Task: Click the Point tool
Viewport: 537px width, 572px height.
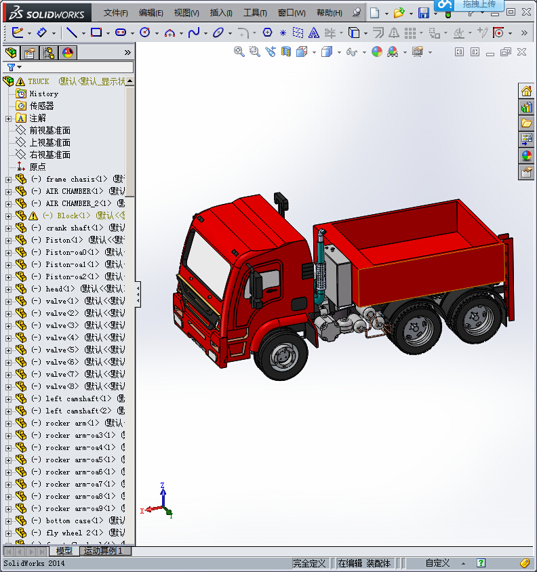Action: (x=283, y=33)
